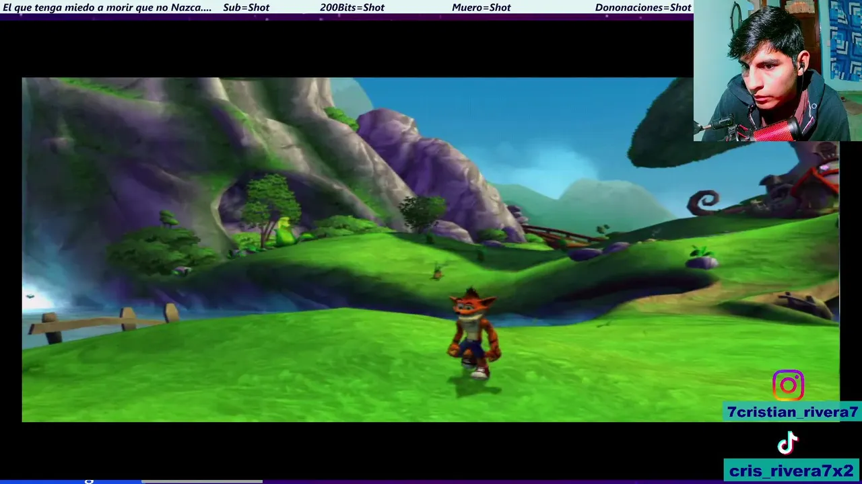This screenshot has height=484, width=862.
Task: Click the 'Dononaciones=Shot' ticker text
Action: click(x=643, y=7)
